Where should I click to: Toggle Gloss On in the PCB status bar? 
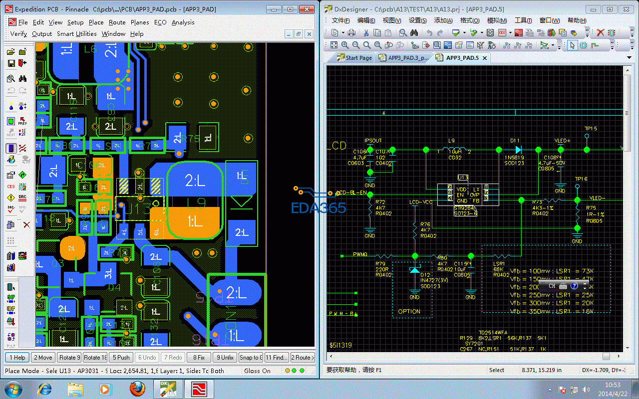pos(257,371)
